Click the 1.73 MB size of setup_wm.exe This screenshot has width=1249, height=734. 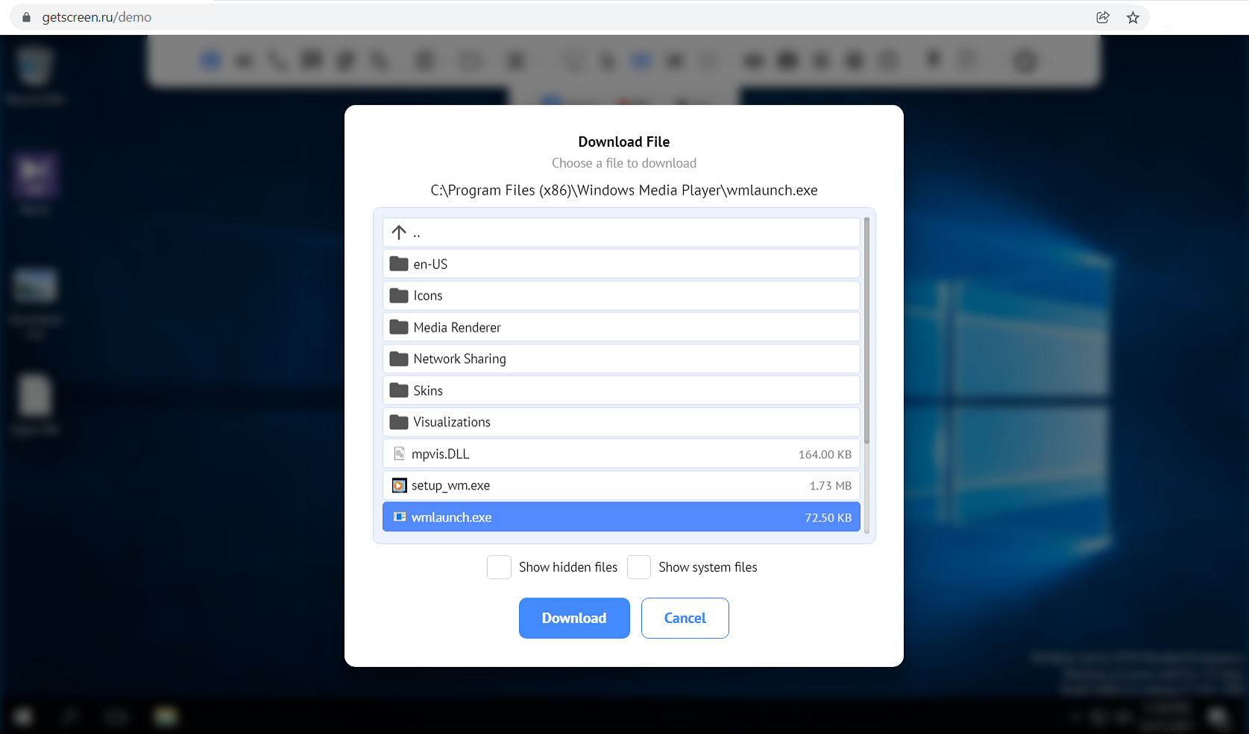click(831, 486)
